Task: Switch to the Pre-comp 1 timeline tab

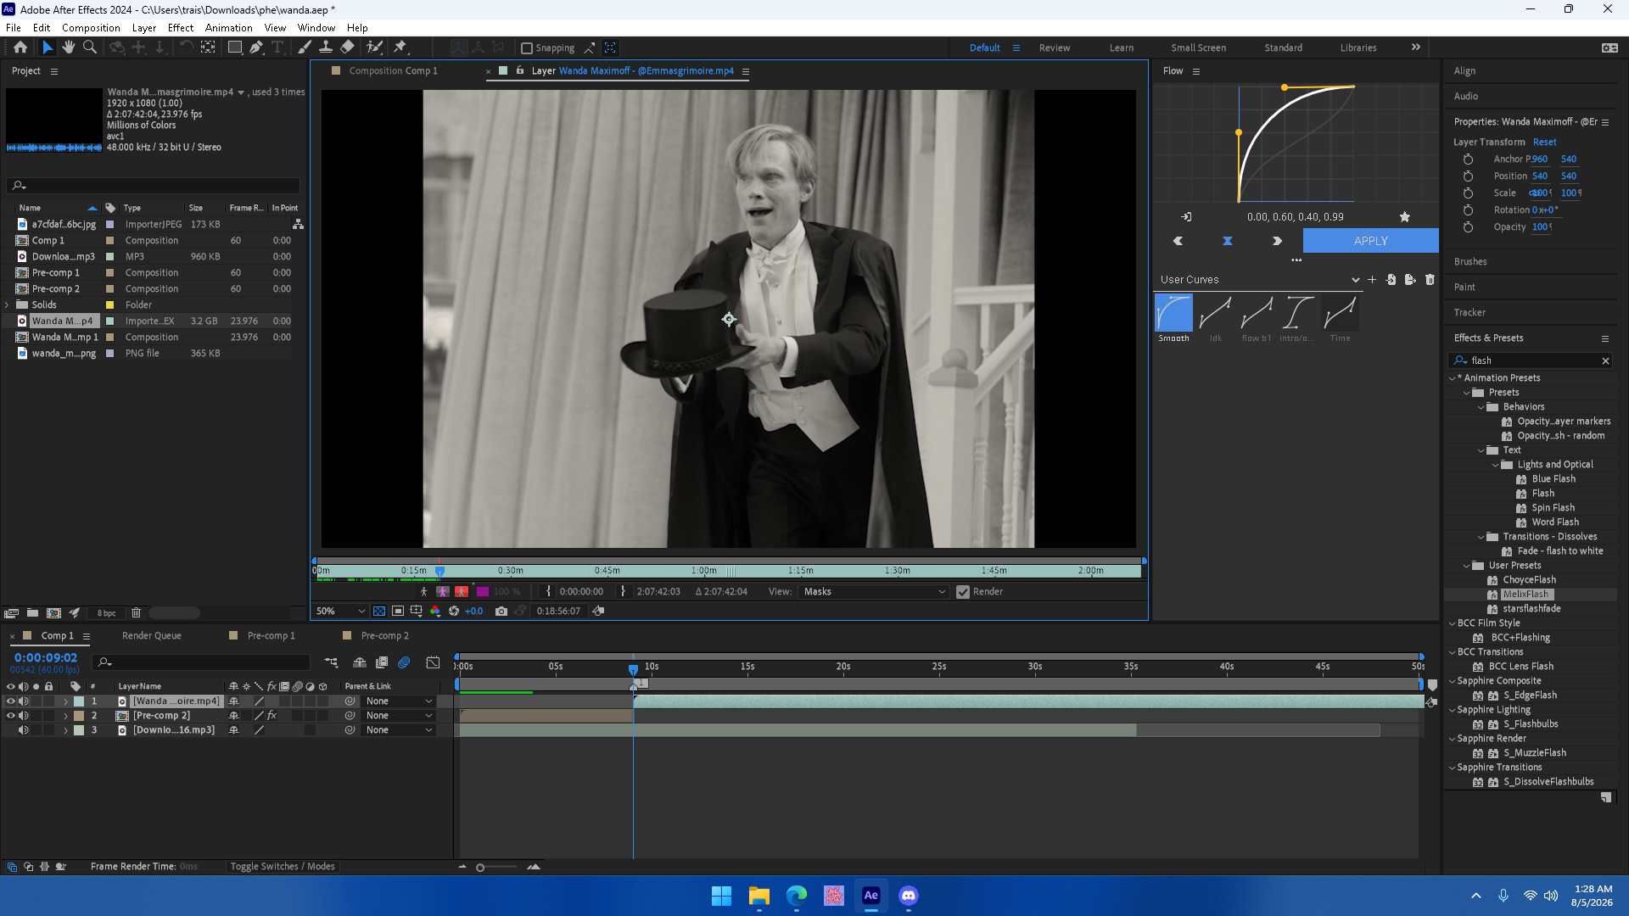Action: click(271, 635)
